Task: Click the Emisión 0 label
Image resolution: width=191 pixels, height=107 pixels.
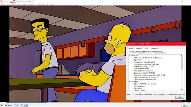Action: click(135, 55)
